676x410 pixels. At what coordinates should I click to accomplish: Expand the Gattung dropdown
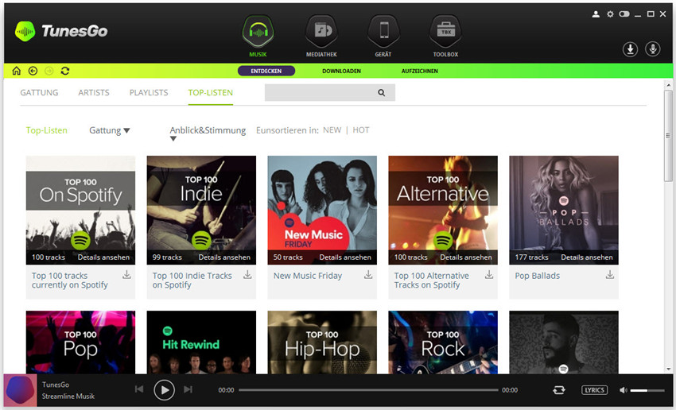tap(110, 130)
